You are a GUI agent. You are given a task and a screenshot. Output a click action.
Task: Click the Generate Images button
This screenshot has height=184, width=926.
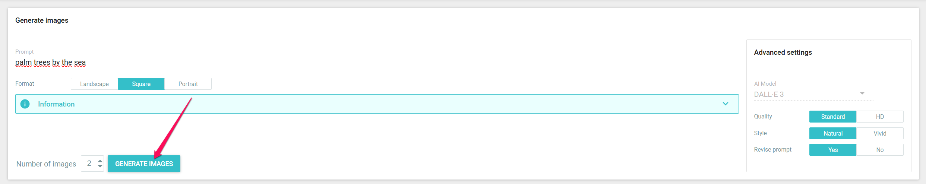[x=144, y=164]
